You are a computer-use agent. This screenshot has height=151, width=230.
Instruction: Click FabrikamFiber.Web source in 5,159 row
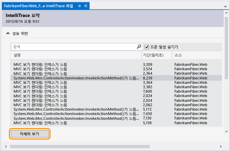(191, 123)
